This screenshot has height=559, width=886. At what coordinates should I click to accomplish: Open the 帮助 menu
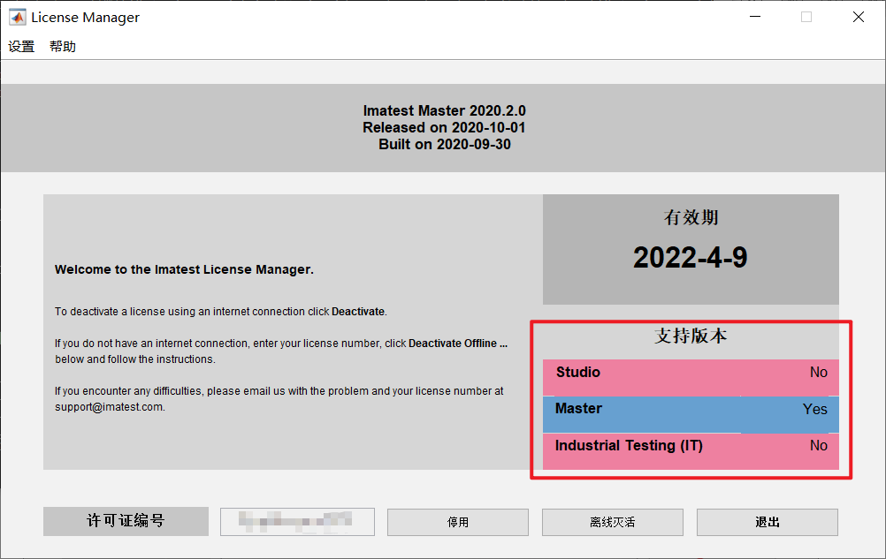point(63,46)
